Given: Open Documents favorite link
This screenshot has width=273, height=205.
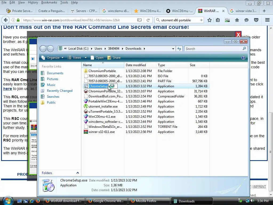Looking at the screenshot, I should tap(55, 73).
